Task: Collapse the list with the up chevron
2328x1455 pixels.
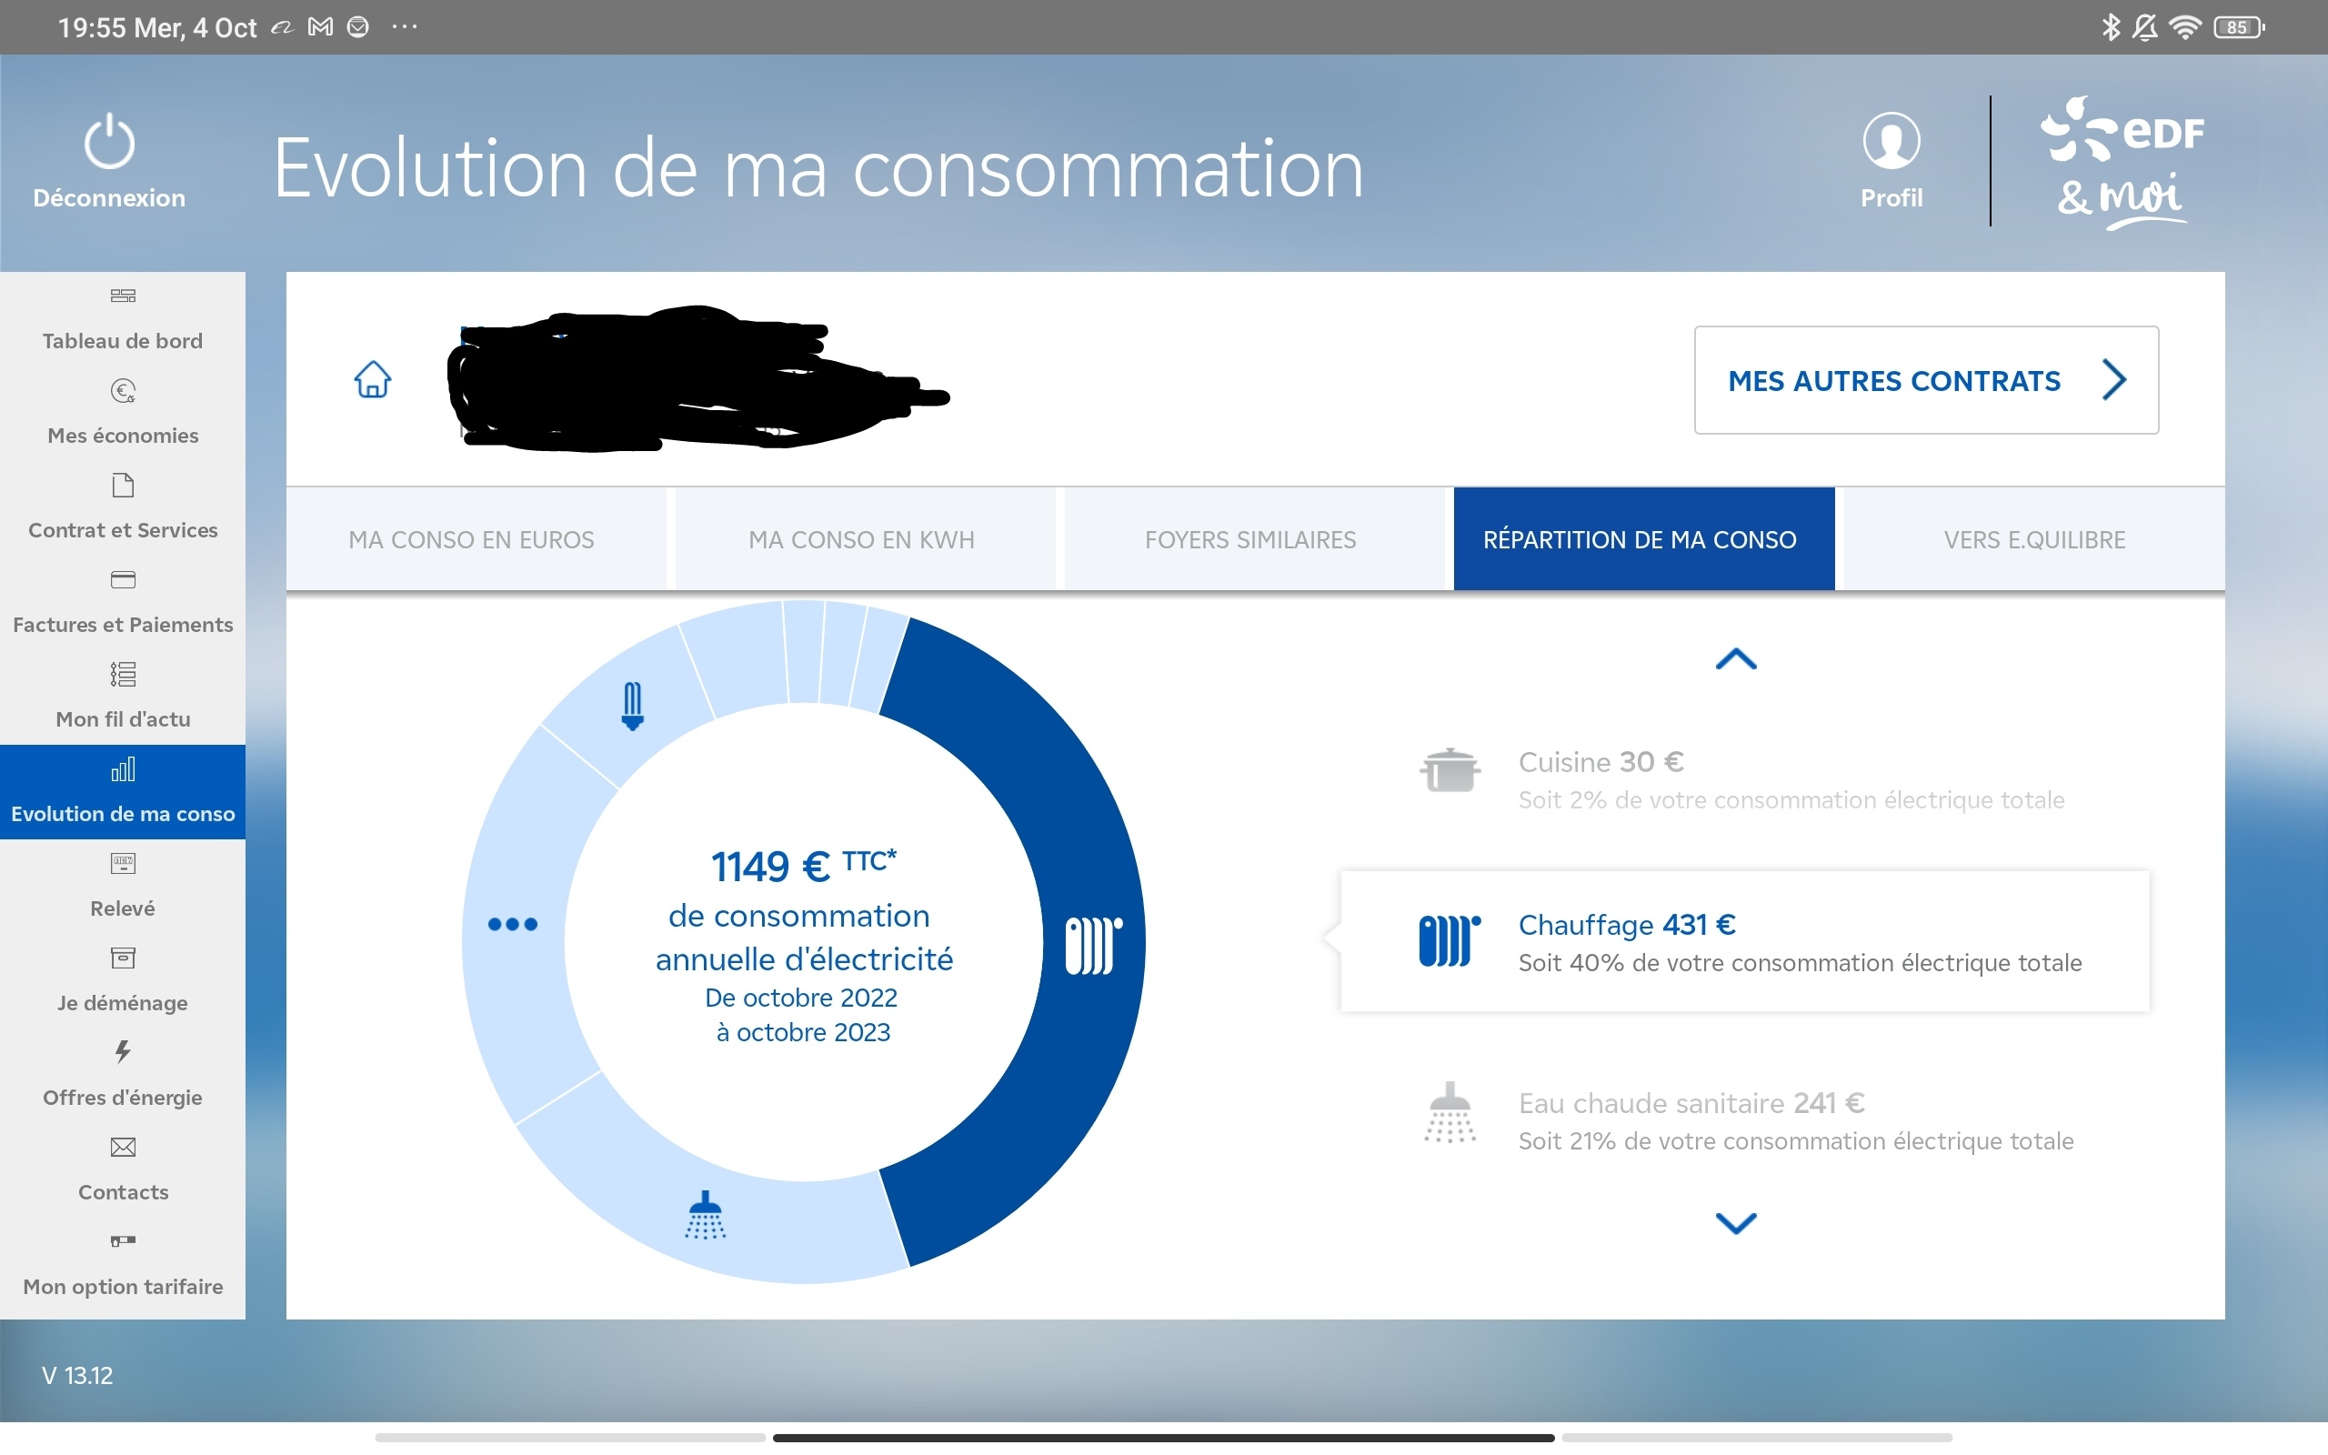Action: click(1734, 660)
